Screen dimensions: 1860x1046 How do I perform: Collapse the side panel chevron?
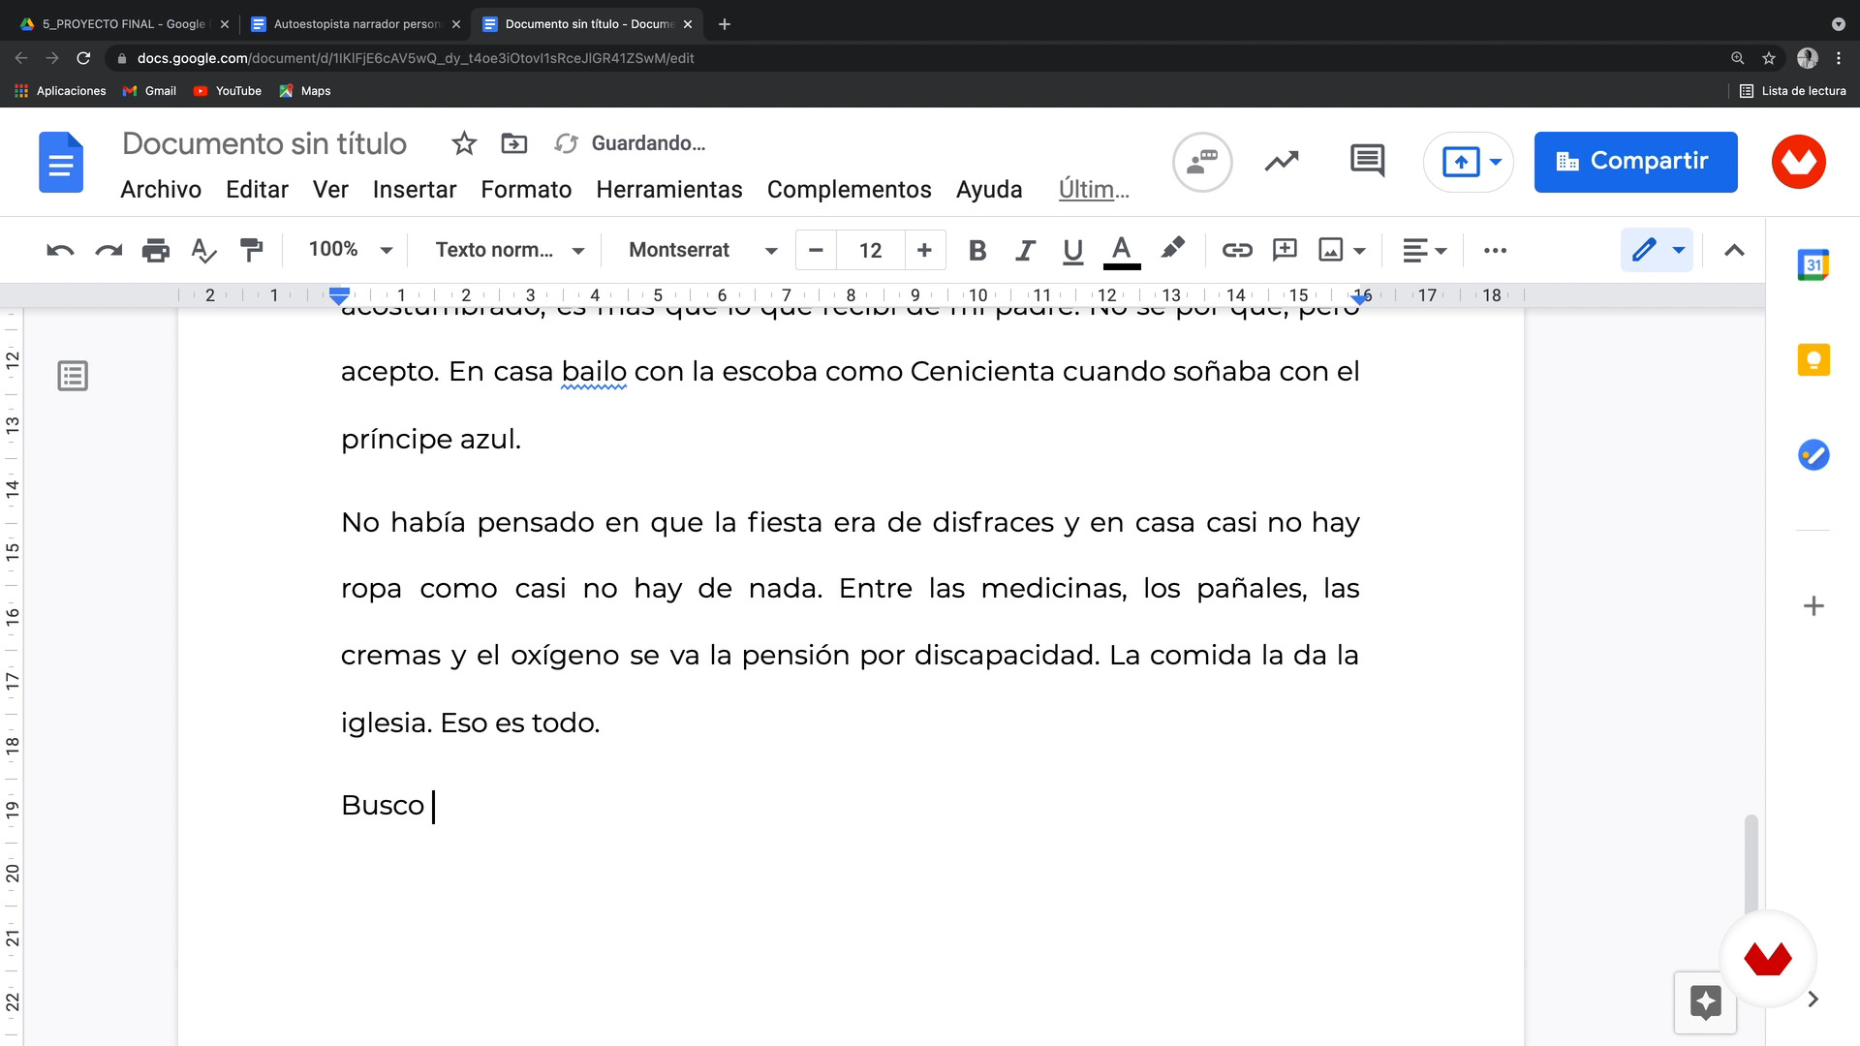[x=1813, y=999]
